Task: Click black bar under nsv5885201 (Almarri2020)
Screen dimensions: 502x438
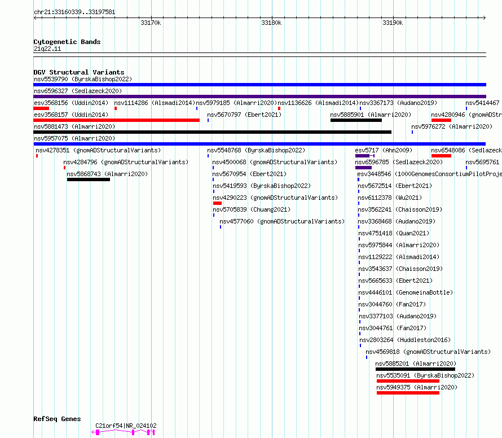Action: (415, 369)
